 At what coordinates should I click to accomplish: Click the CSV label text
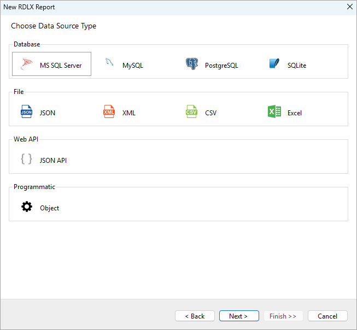pyautogui.click(x=210, y=113)
